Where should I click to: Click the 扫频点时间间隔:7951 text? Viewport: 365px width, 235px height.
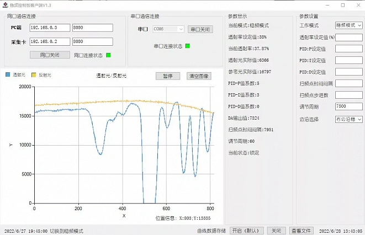pyautogui.click(x=251, y=130)
